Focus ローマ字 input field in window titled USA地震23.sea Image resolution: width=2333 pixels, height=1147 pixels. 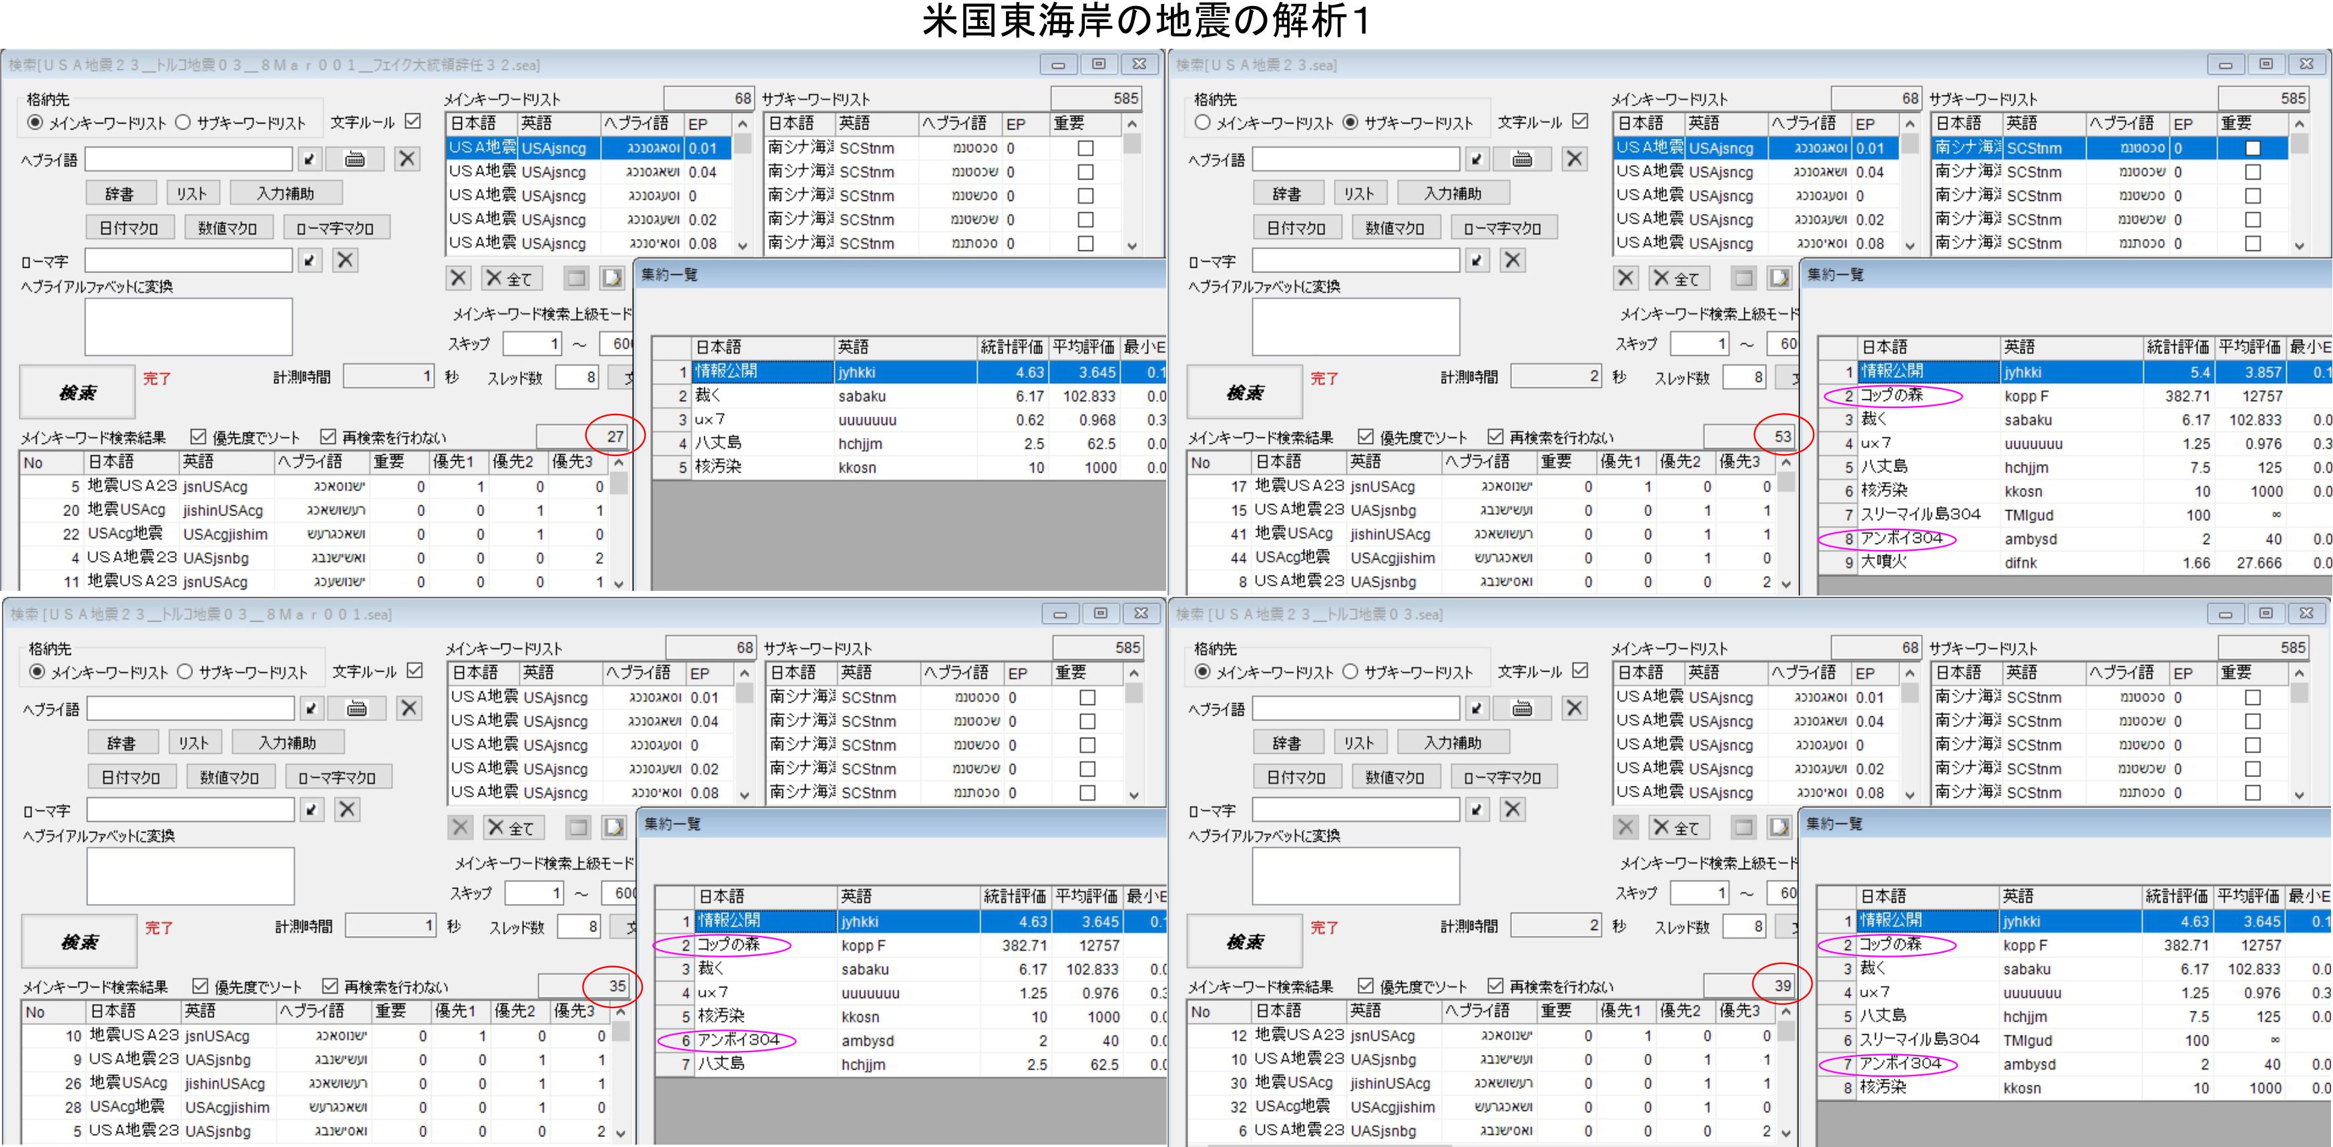pos(1356,261)
